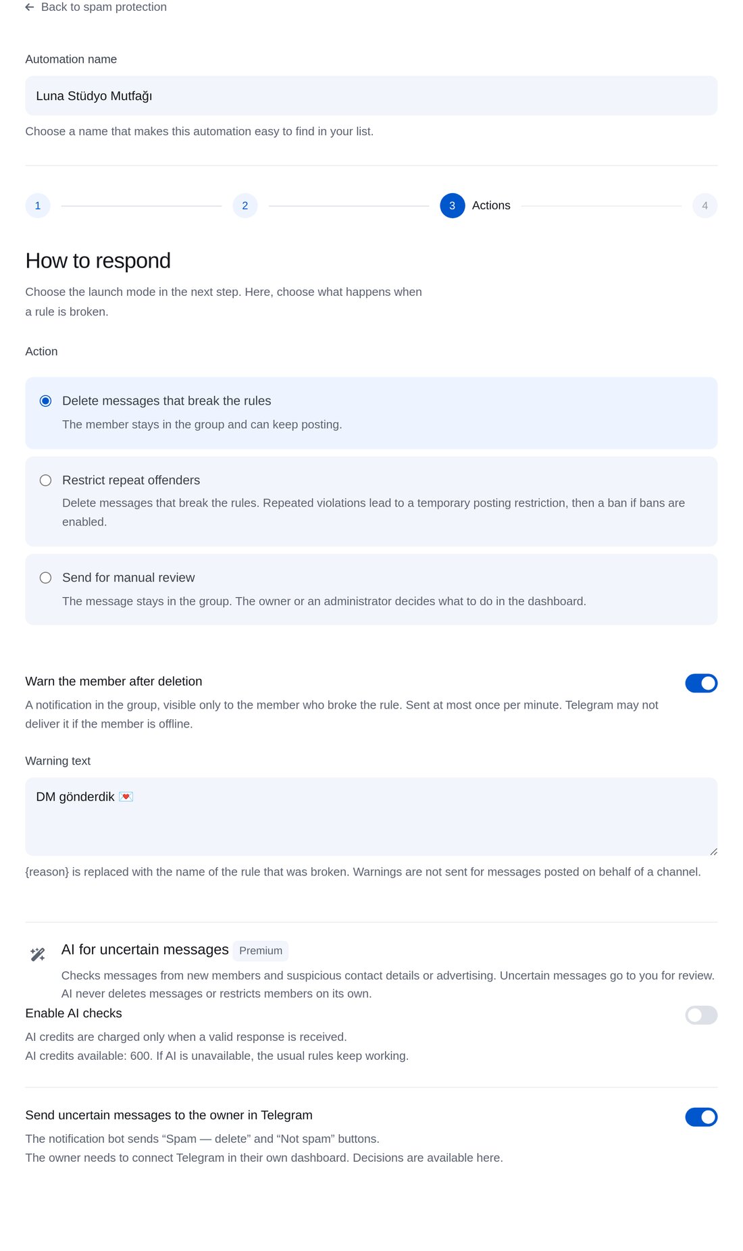Go to step 2 circle
Screen dimensions: 743x1251
245,205
